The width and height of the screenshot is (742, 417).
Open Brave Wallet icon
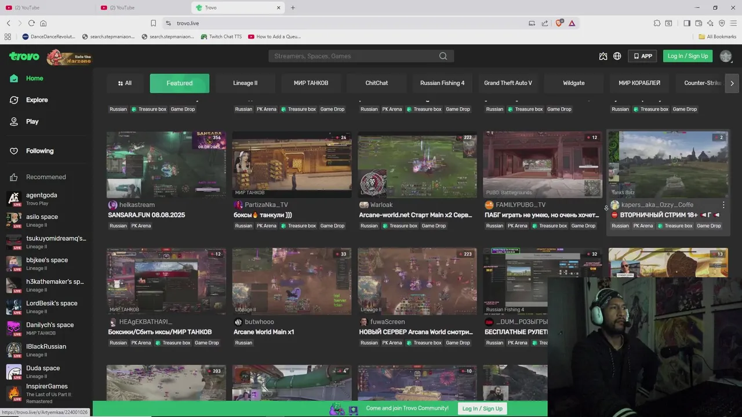coord(699,23)
